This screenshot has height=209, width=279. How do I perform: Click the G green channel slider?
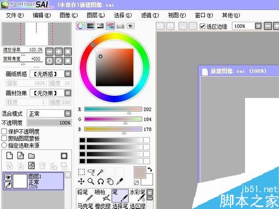[113, 119]
